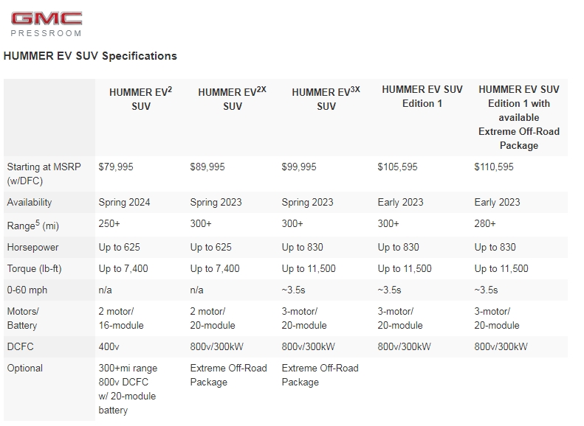Click the Availability row label
The width and height of the screenshot is (584, 426).
pyautogui.click(x=30, y=202)
